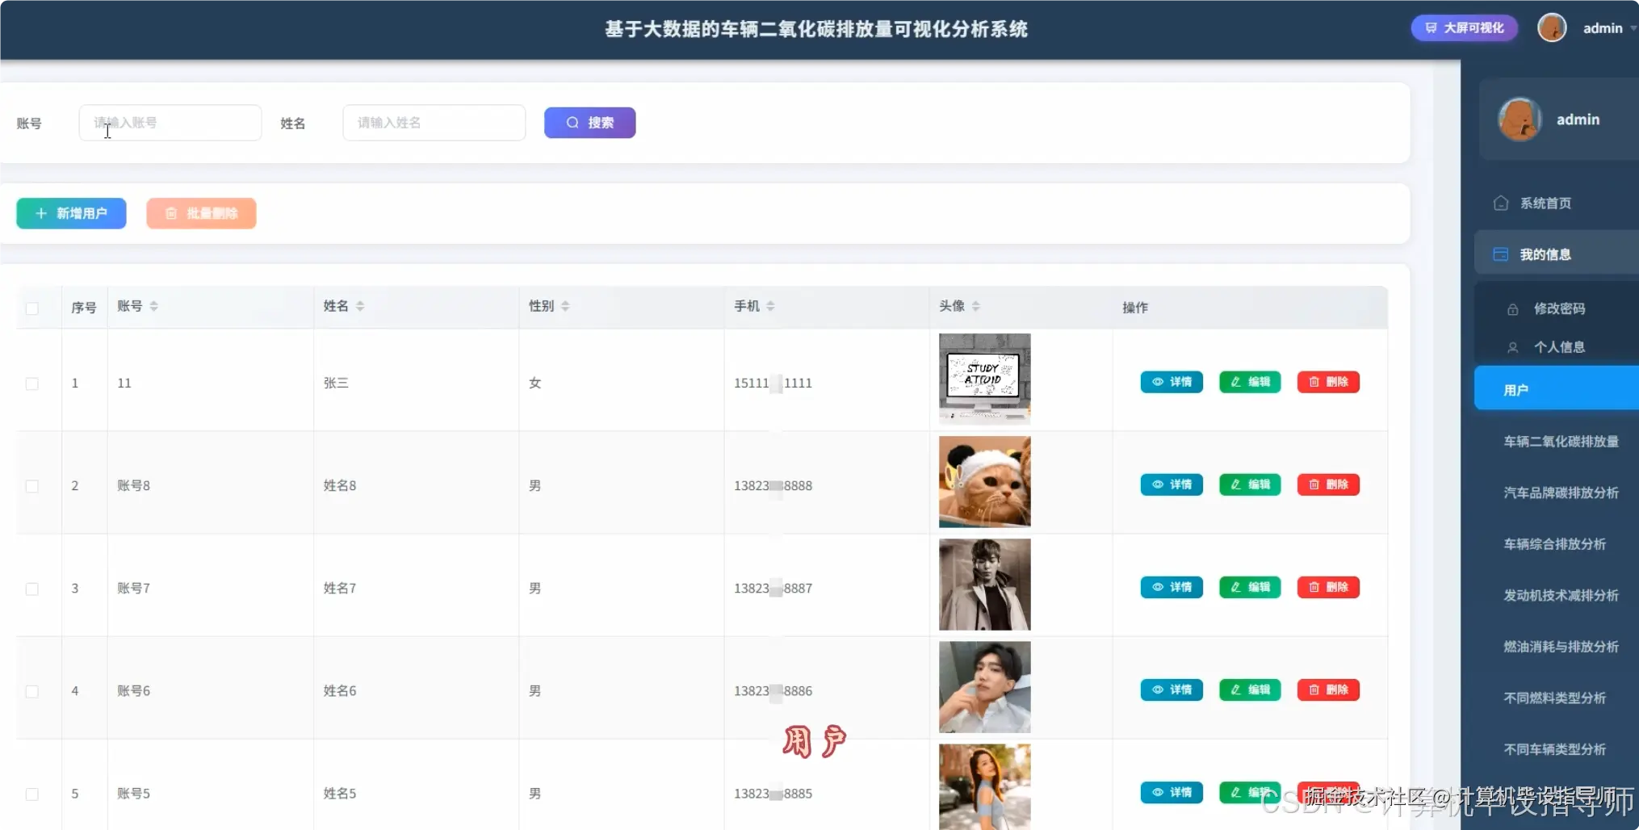This screenshot has width=1639, height=830.
Task: Select 不同燃料类型分析 in sidebar
Action: pyautogui.click(x=1553, y=698)
